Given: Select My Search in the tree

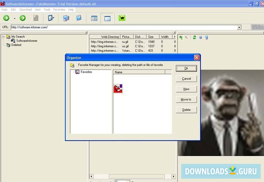Looking at the screenshot, I should tap(18, 37).
